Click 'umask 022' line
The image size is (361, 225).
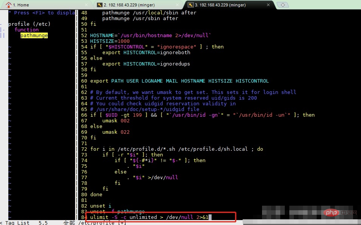pyautogui.click(x=116, y=132)
